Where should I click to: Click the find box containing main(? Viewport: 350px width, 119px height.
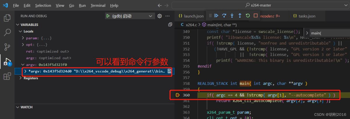[330, 33]
